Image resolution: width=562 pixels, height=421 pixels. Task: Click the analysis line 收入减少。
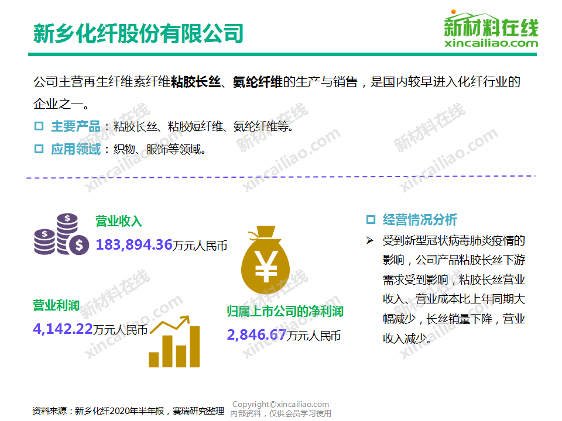coord(407,338)
